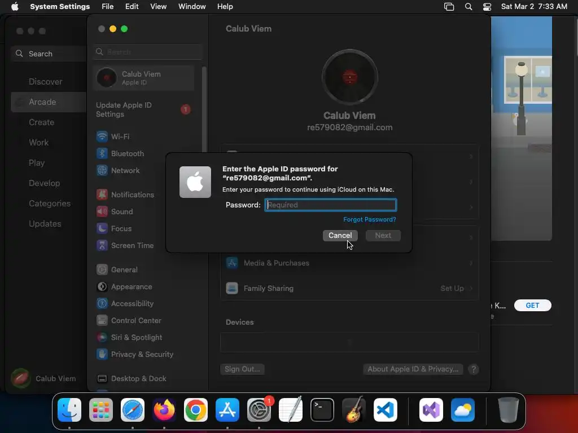
Task: Focus the Password required field
Action: pos(331,205)
